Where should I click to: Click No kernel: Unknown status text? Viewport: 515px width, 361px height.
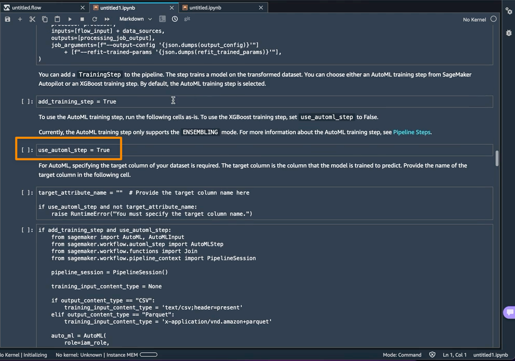coord(79,355)
